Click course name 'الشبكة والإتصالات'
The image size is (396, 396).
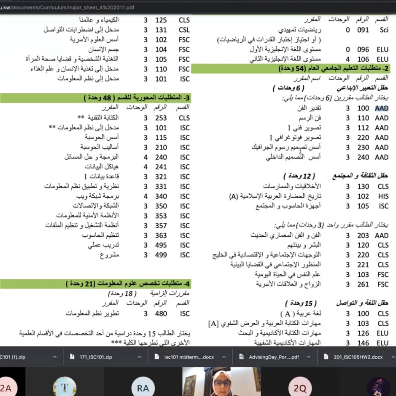click(x=96, y=206)
